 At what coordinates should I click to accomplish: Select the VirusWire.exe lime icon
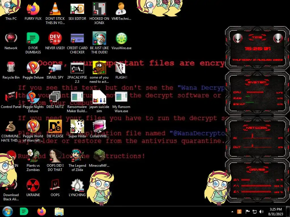tap(121, 41)
